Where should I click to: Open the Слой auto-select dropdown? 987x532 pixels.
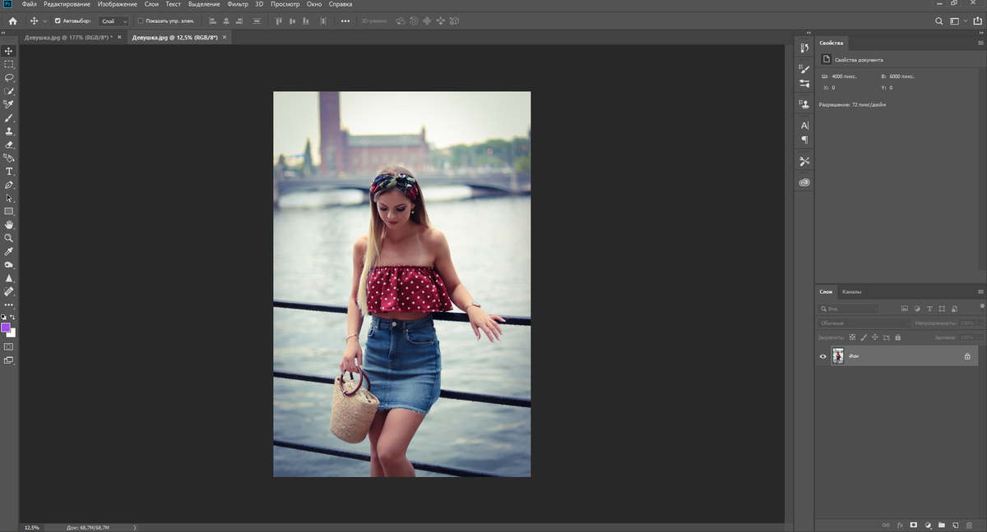pyautogui.click(x=114, y=21)
